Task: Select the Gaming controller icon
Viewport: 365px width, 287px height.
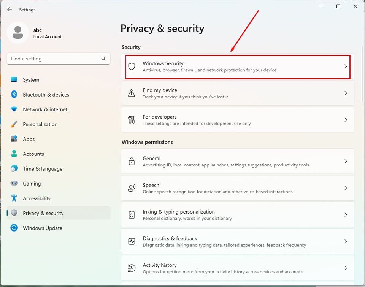Action: click(14, 184)
